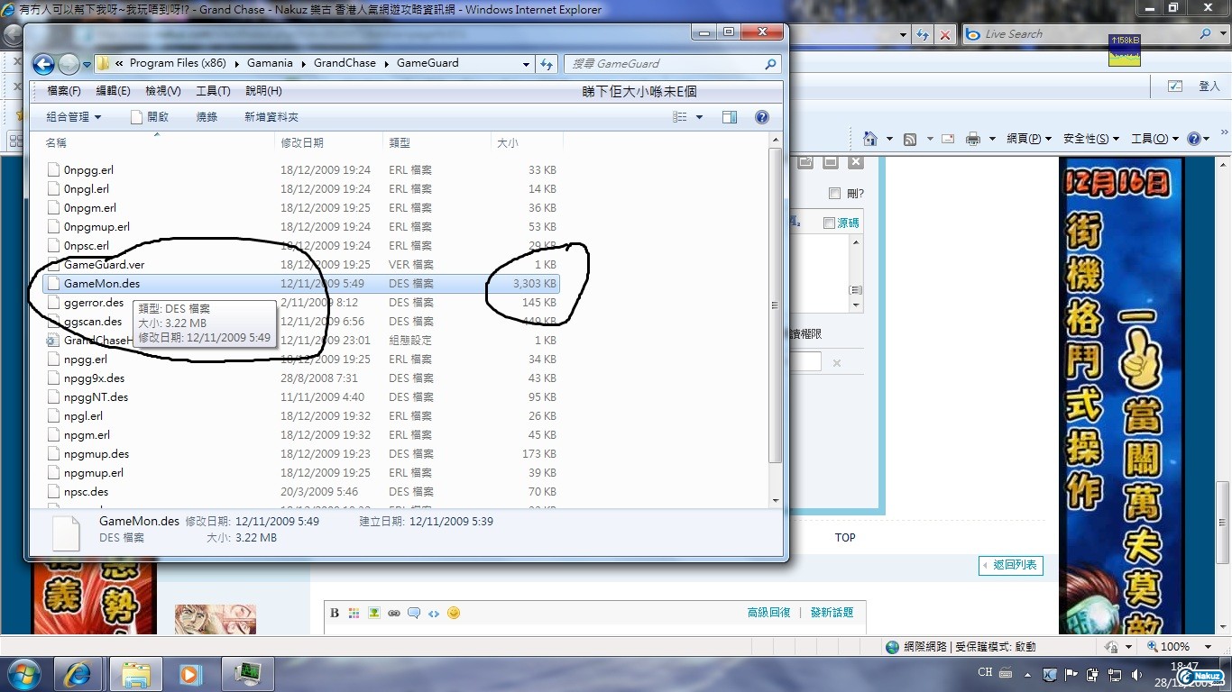The height and width of the screenshot is (692, 1232).
Task: Open the 檔案(F) menu
Action: 63,91
